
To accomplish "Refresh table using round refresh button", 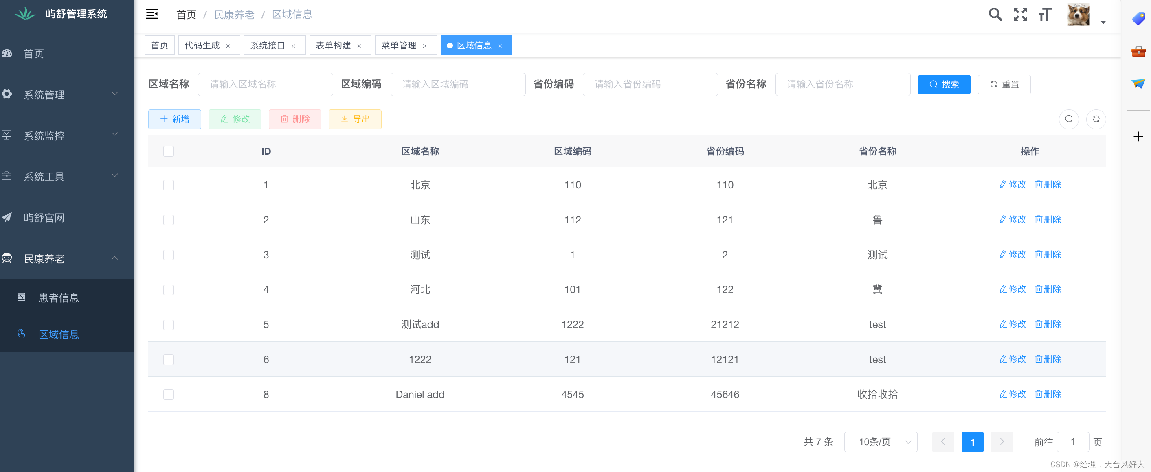I will (1096, 119).
